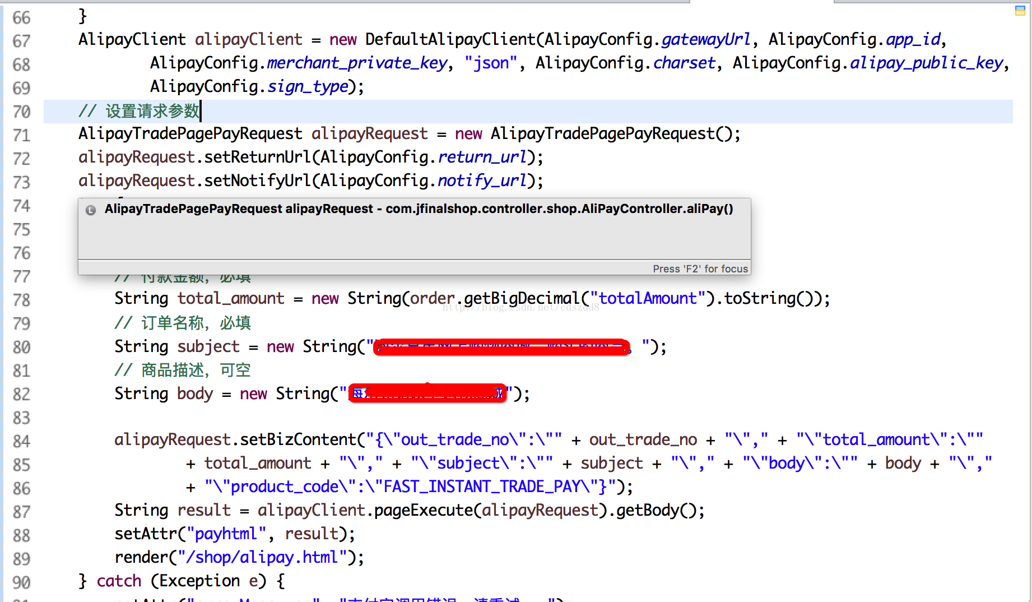Click the "payhtml" string literal
This screenshot has height=602, width=1032.
point(226,534)
